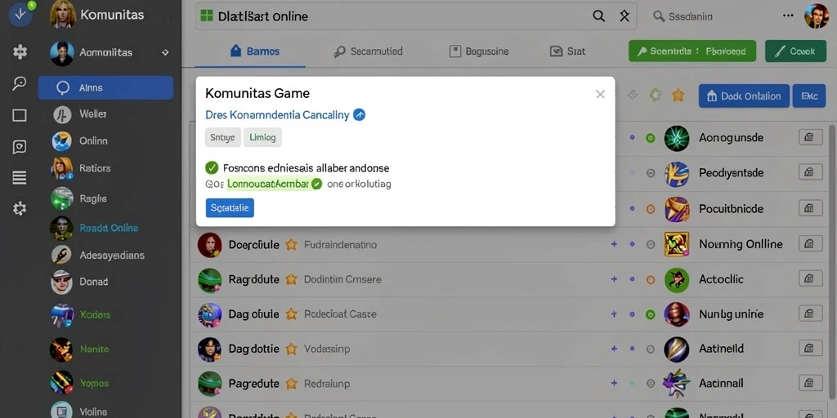This screenshot has height=418, width=837.
Task: Click the download arrow icon at top left
Action: point(20,14)
